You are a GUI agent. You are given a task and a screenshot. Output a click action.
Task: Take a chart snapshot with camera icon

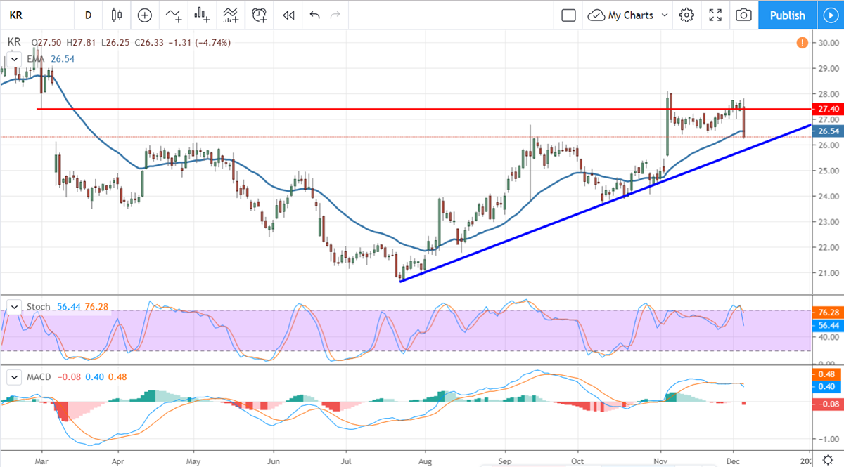tap(743, 15)
